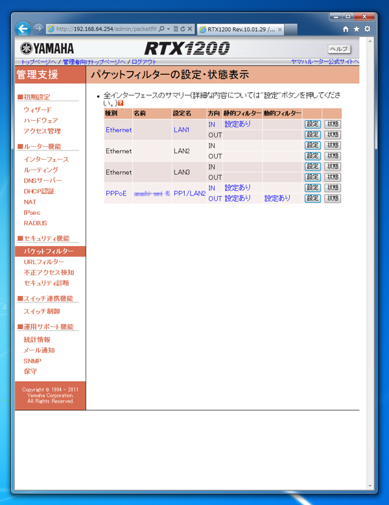Click the Ethernet link for LAN1

coord(119,130)
